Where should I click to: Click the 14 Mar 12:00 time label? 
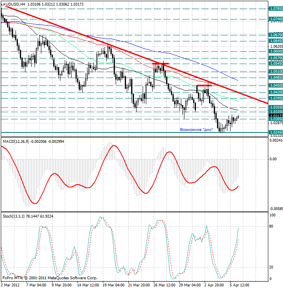click(x=88, y=285)
